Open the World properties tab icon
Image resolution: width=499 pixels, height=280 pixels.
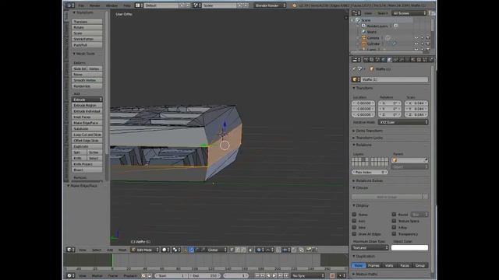coord(384,60)
